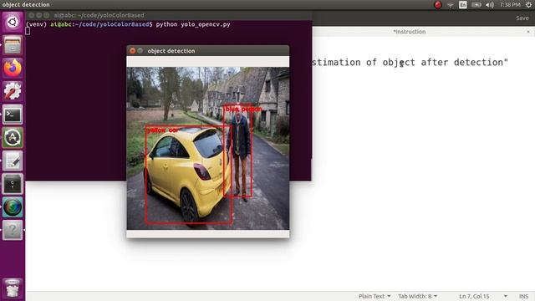535x301 pixels.
Task: Click the text line ending with 'after detection"'
Action: [410, 63]
